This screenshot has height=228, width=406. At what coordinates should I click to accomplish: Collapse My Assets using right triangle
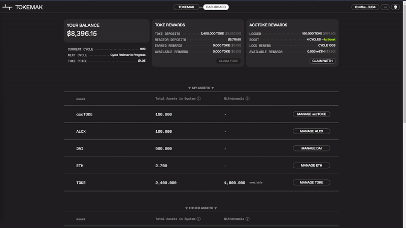point(213,88)
